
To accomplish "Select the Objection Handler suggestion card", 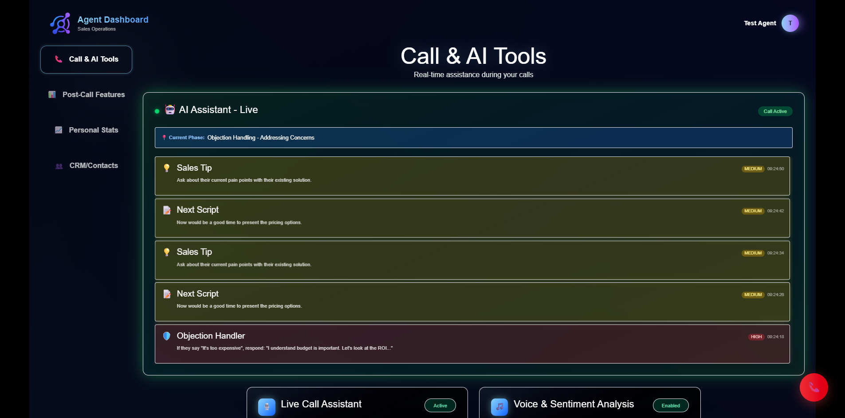I will click(472, 344).
